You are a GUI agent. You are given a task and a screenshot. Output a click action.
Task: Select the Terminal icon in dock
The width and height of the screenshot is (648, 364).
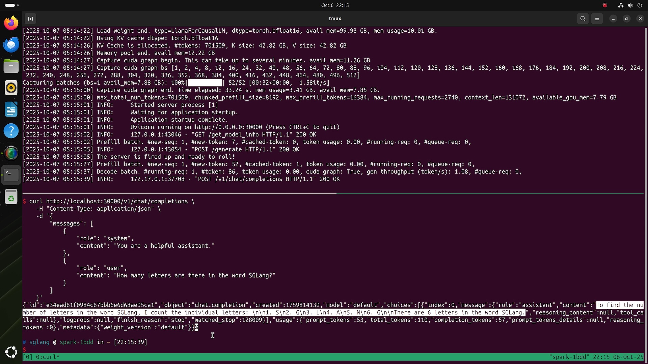point(11,174)
